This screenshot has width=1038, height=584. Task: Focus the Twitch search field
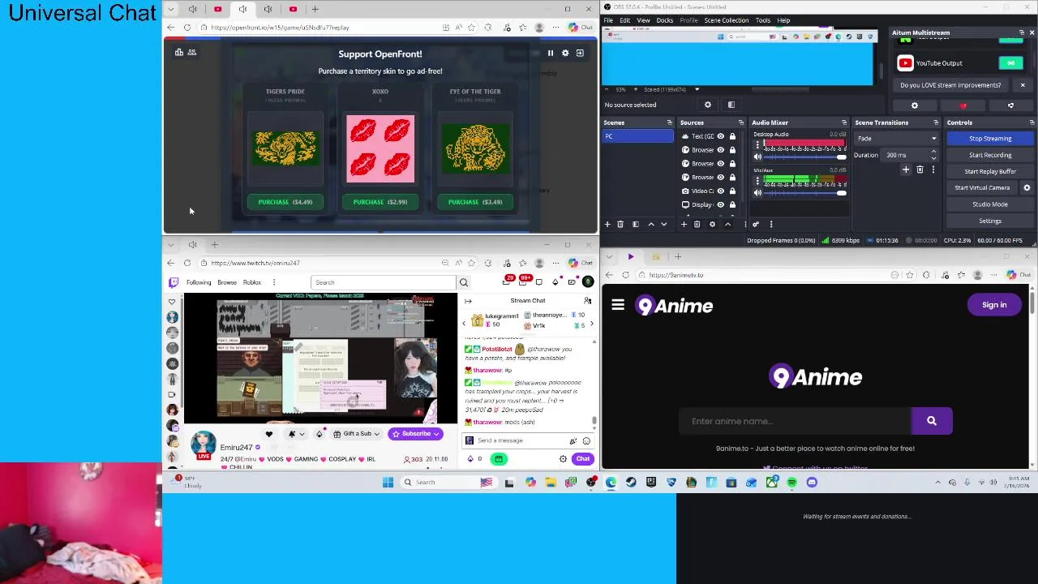pyautogui.click(x=384, y=282)
